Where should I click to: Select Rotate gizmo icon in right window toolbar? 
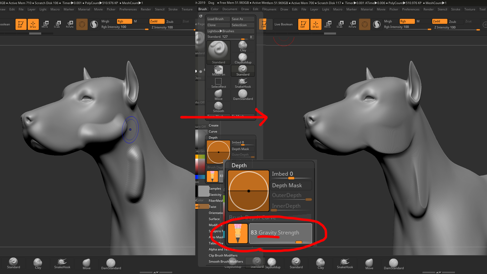(x=352, y=24)
